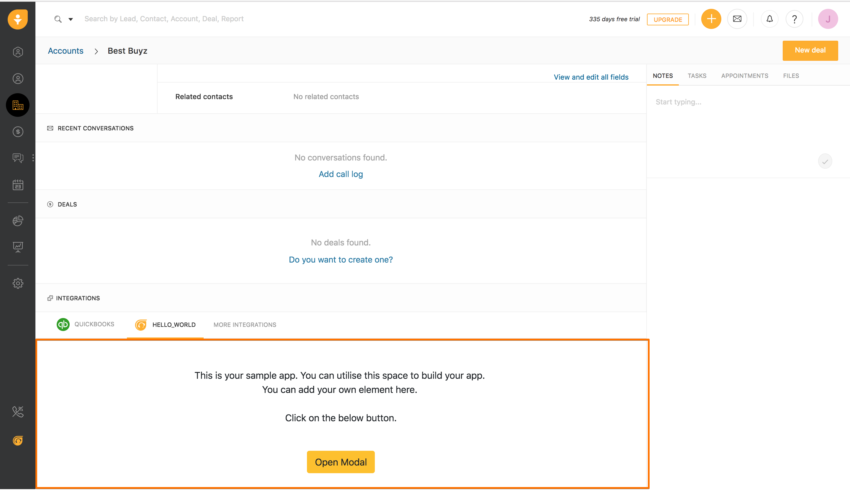
Task: Click the phone dialer icon
Action: [x=18, y=412]
